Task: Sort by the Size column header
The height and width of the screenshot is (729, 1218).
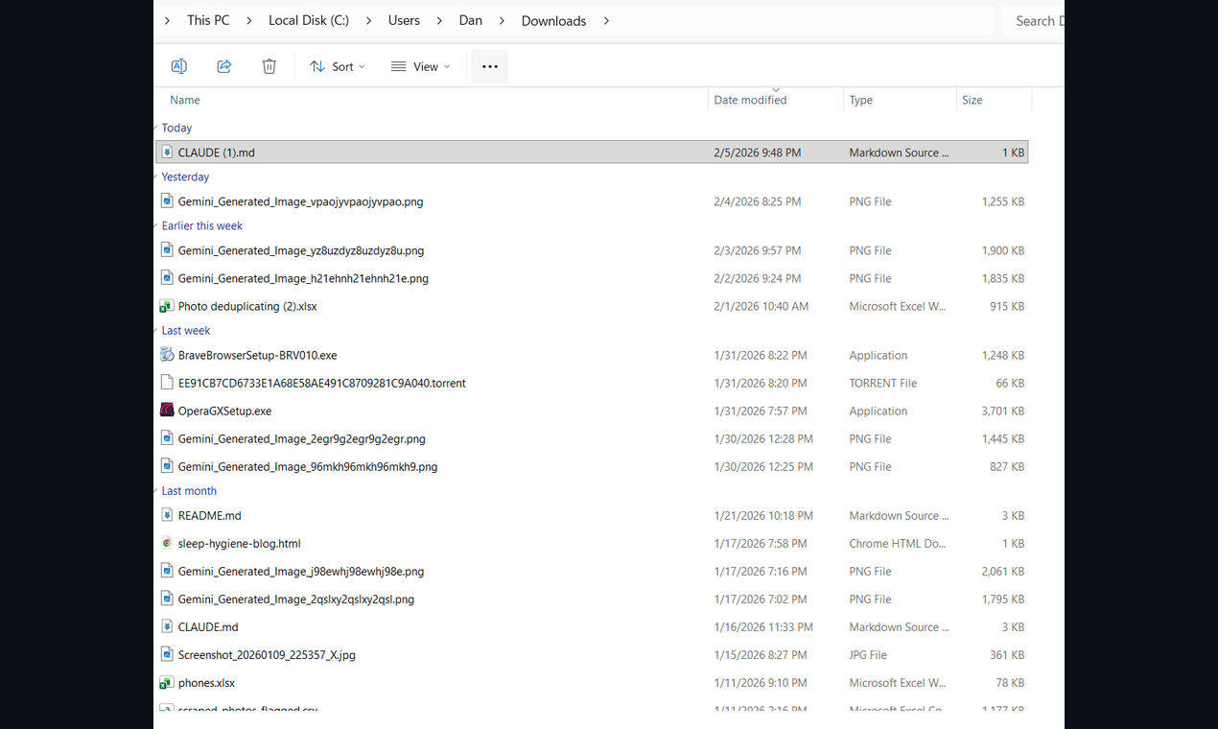Action: pyautogui.click(x=972, y=100)
